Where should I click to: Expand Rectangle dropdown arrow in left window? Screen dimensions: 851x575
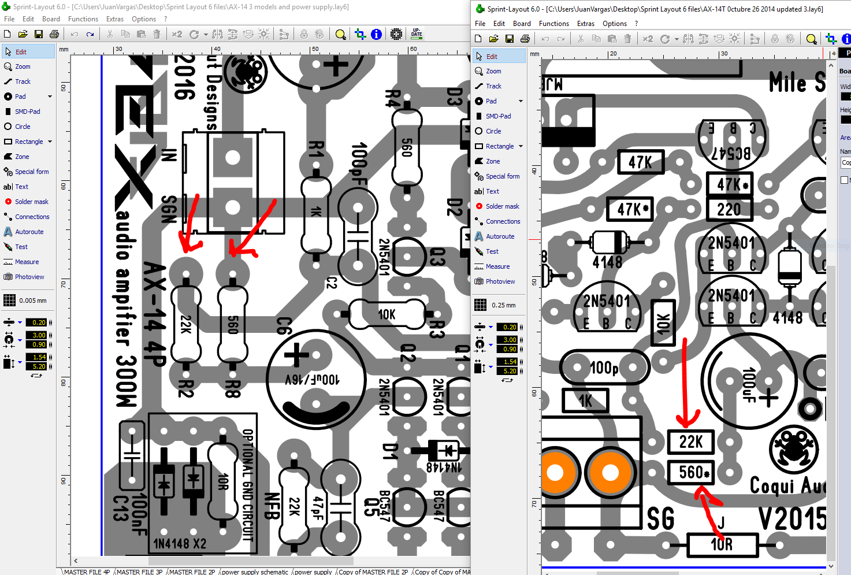[50, 142]
